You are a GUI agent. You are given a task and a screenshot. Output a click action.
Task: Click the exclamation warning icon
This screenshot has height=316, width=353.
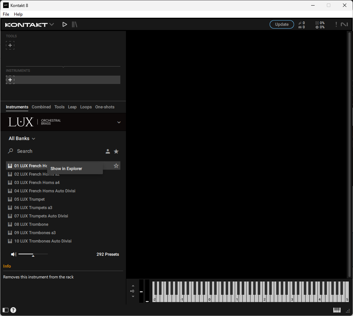pyautogui.click(x=336, y=24)
